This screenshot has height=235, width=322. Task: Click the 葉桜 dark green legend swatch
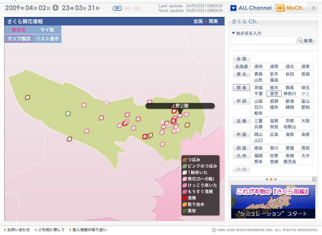point(185,211)
